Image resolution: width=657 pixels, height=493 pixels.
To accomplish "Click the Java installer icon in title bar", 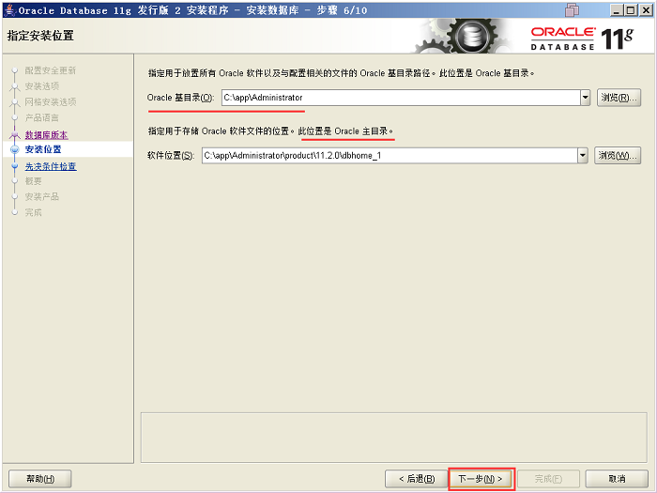I will click(9, 9).
